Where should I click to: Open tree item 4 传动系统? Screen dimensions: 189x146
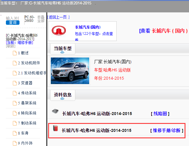pyautogui.click(x=27, y=93)
